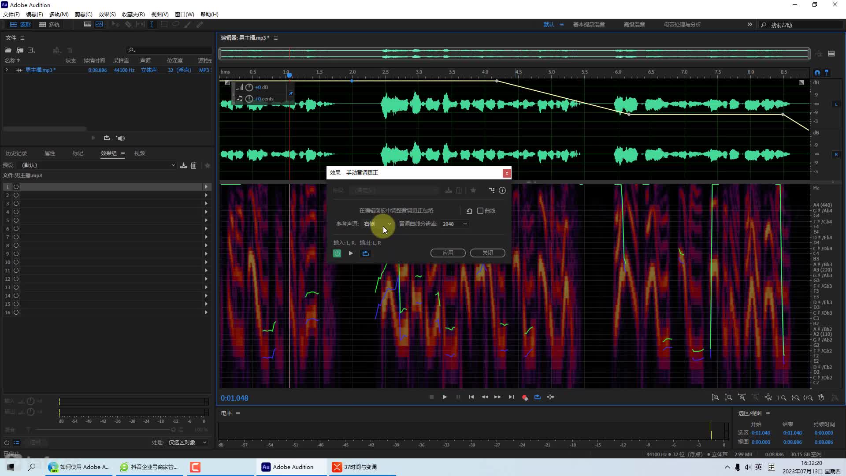Screen dimensions: 846x476
Task: Save the effects rack preset
Action: pyautogui.click(x=184, y=165)
